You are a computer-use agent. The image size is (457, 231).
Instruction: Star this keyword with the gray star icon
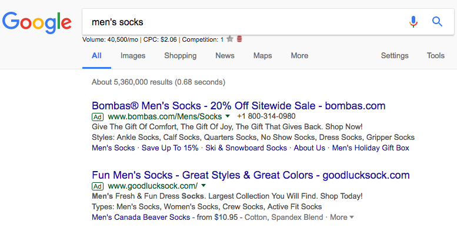(x=229, y=39)
